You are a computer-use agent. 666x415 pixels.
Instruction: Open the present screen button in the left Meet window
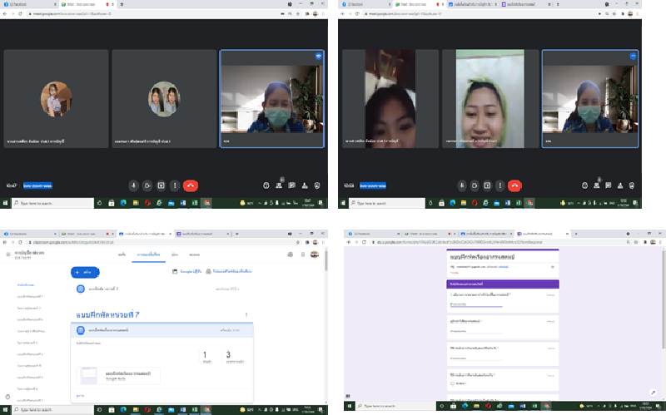coord(162,185)
